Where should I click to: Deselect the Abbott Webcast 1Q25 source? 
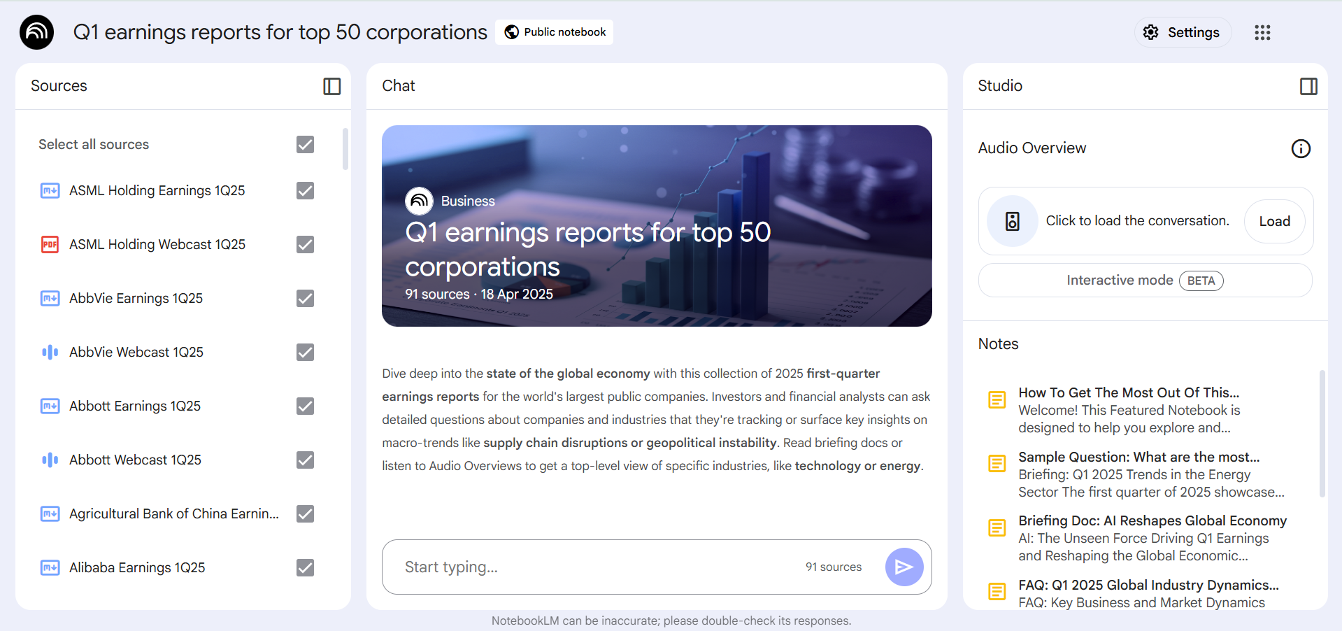305,460
